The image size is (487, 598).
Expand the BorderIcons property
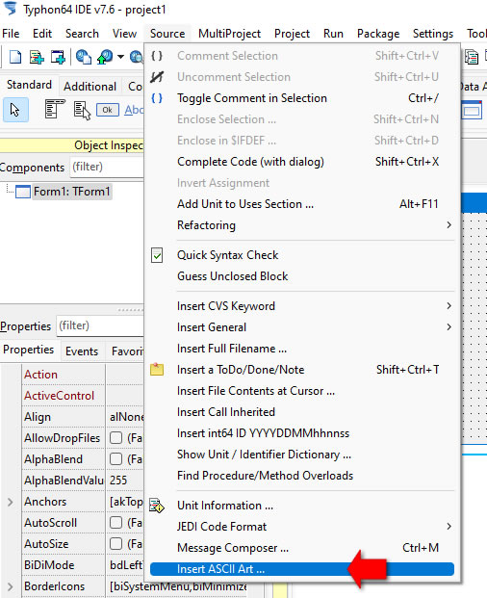11,586
